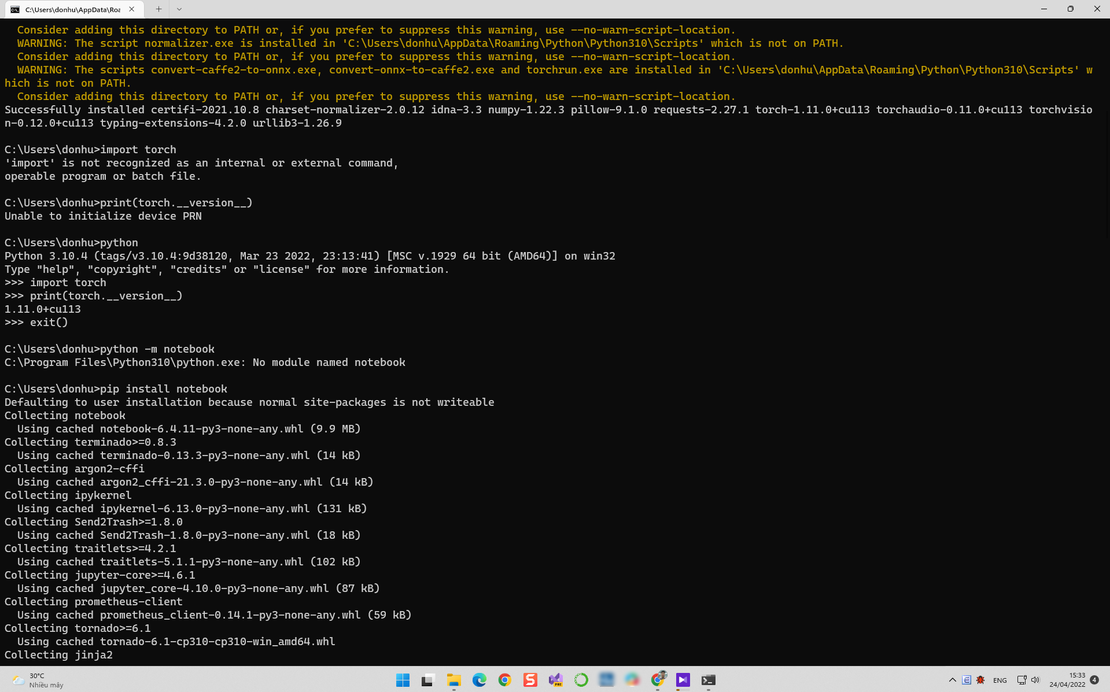Open a new terminal tab with plus button

pyautogui.click(x=158, y=9)
